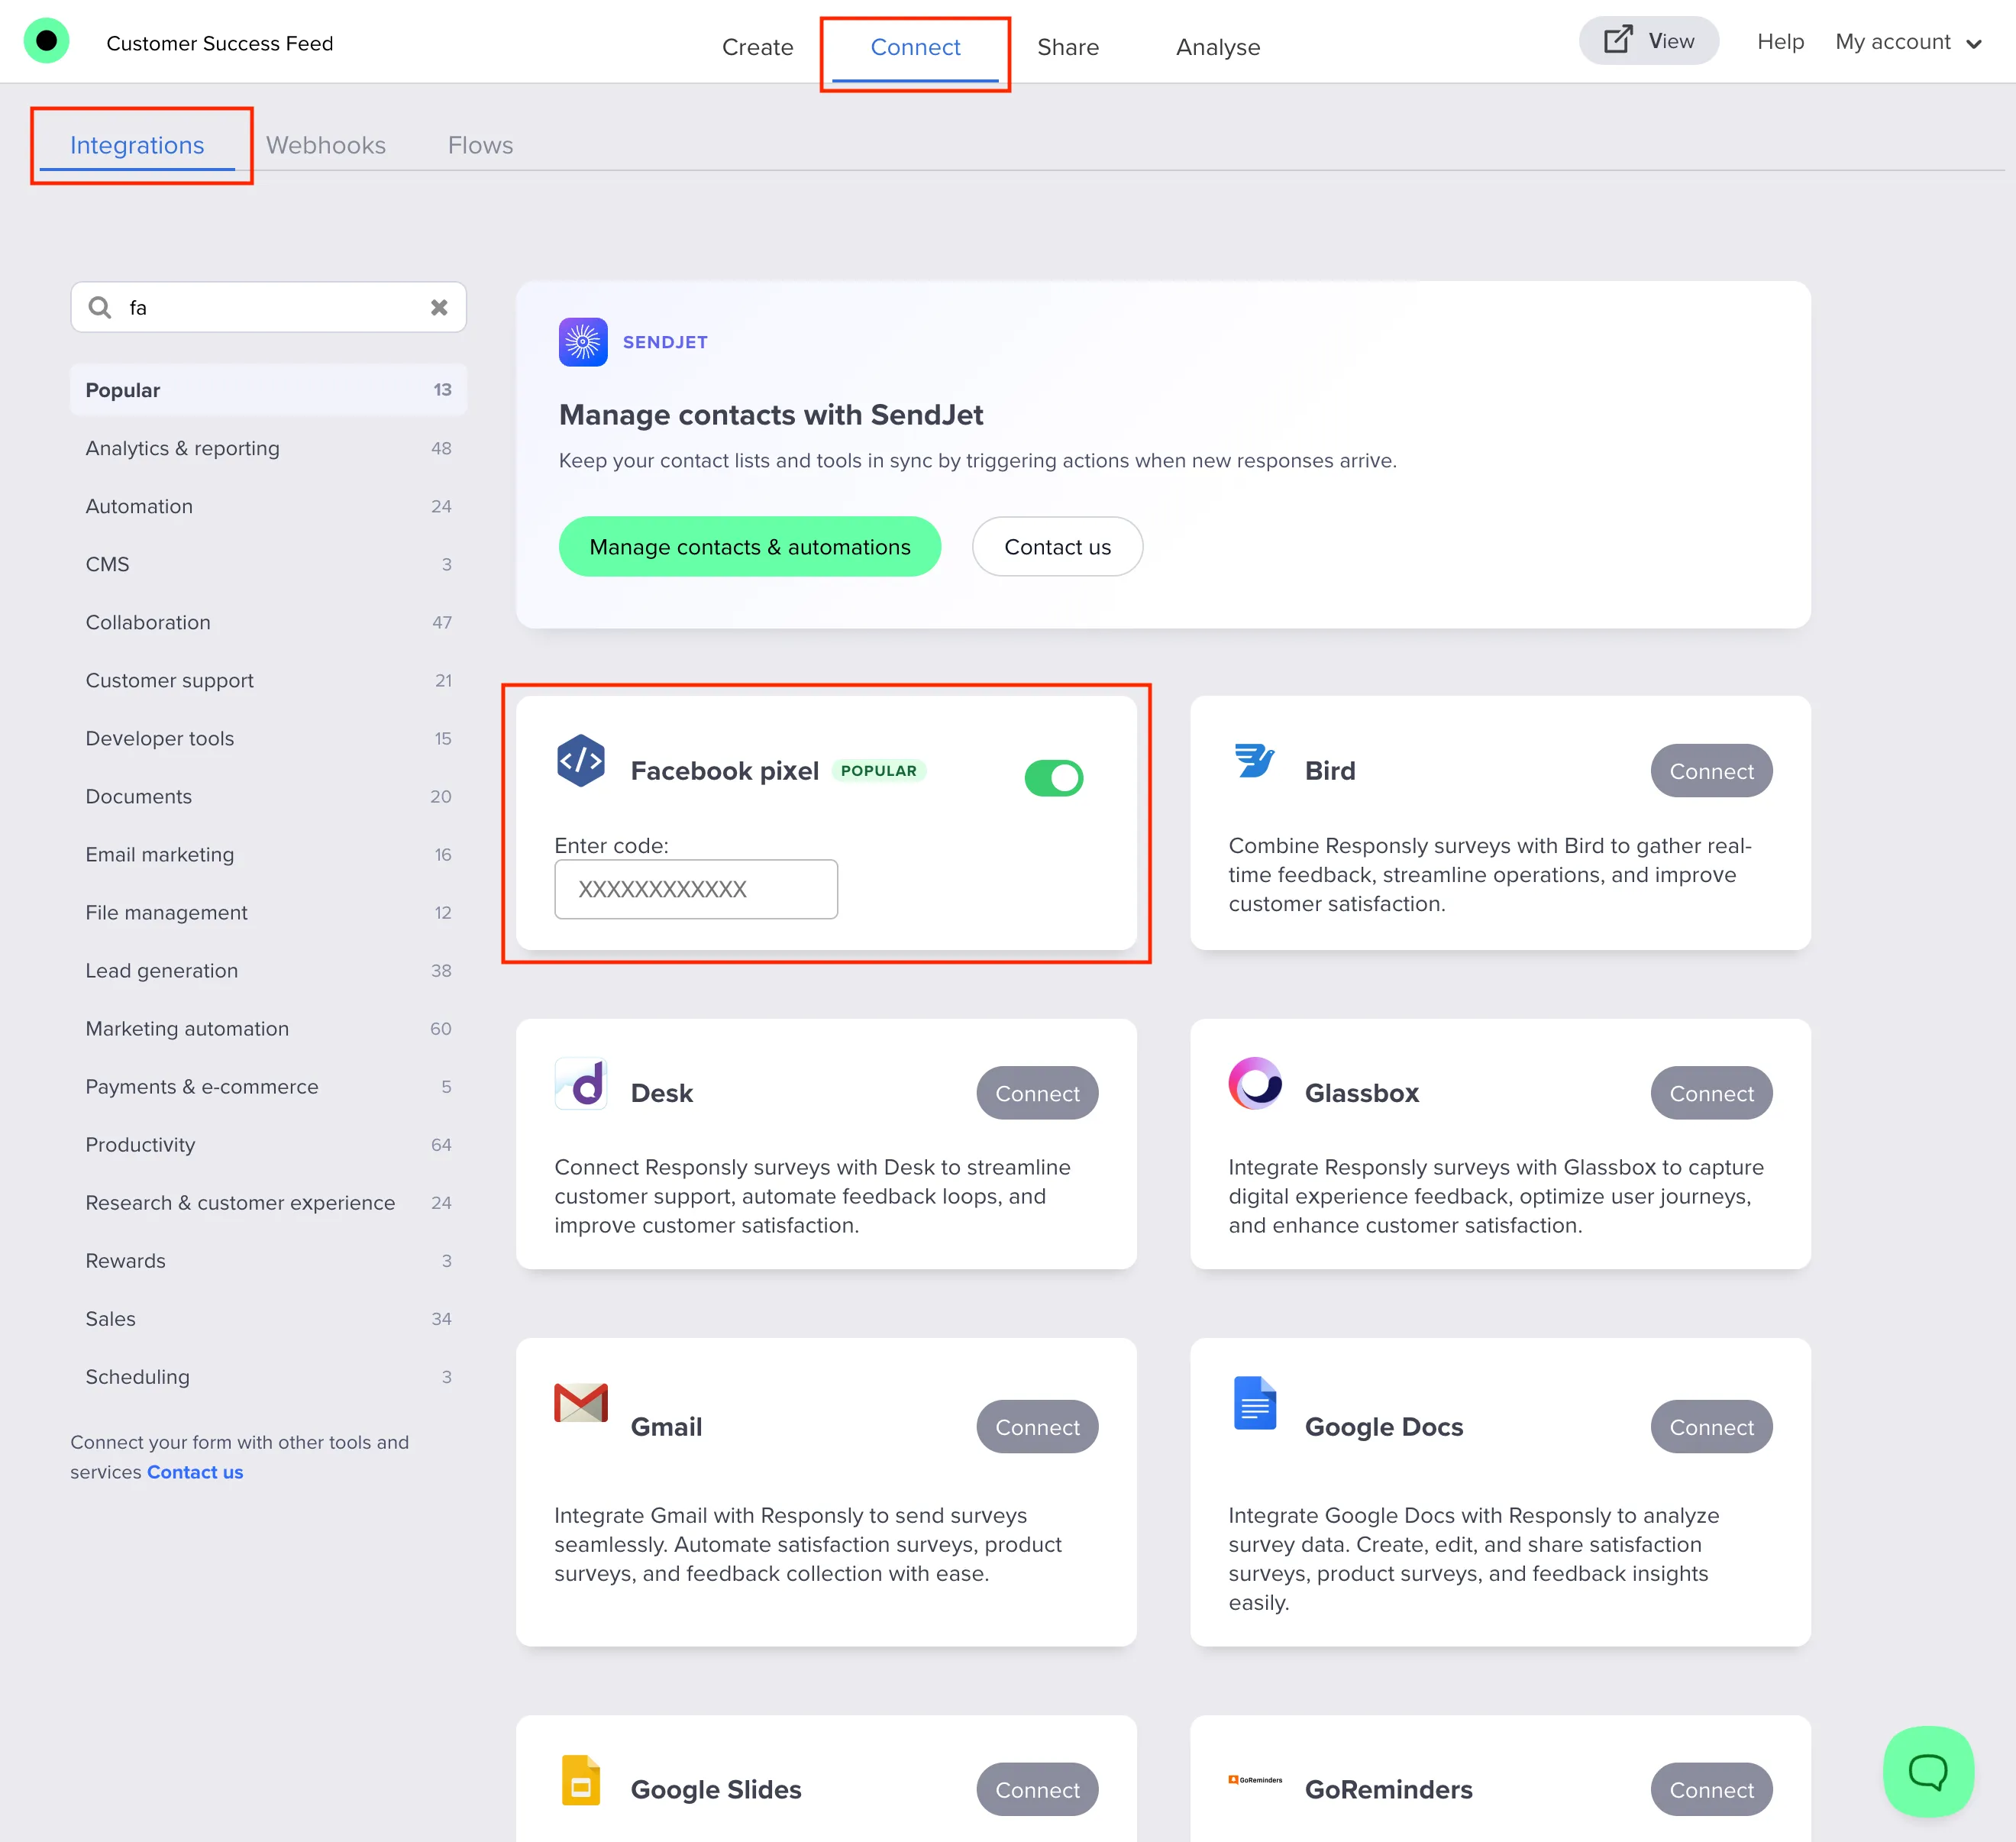Click the View button

1649,41
